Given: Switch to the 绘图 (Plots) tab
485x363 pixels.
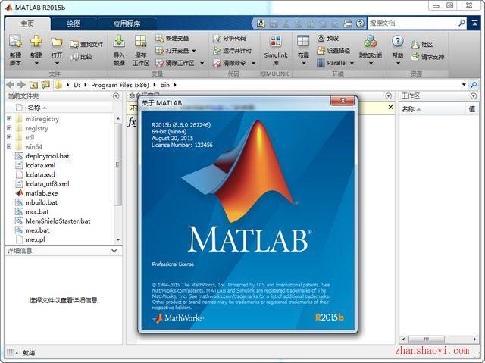Looking at the screenshot, I should tap(74, 23).
